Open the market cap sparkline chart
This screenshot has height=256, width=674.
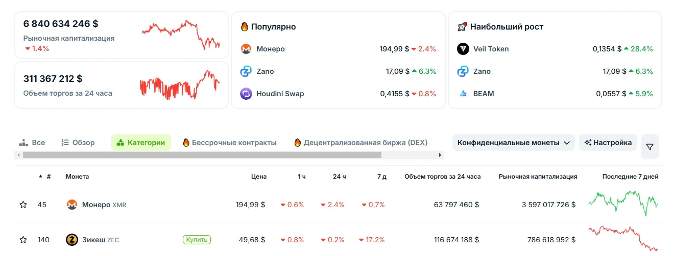point(181,35)
